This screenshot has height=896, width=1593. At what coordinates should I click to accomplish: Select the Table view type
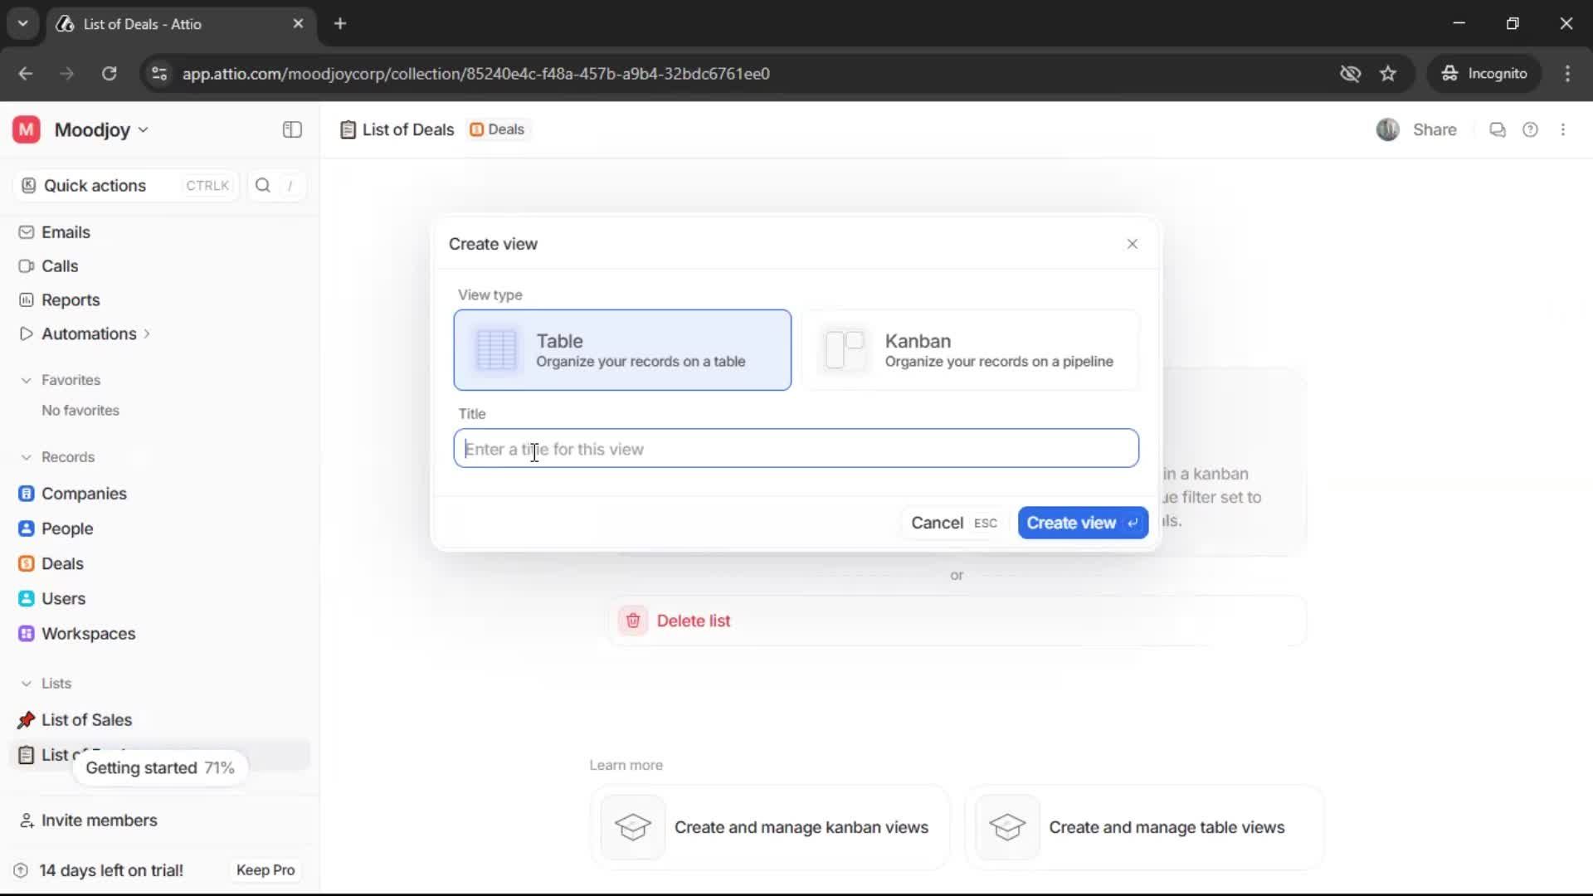click(x=621, y=349)
